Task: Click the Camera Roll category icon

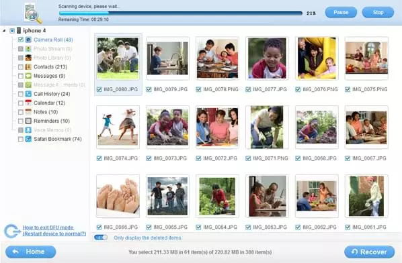Action: (28, 40)
